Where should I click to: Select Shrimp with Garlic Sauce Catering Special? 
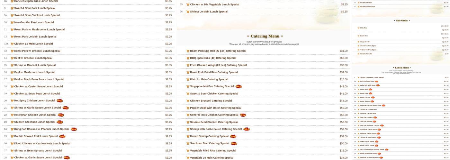pos(216,129)
